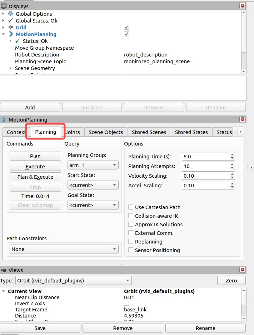This screenshot has height=335, width=254.
Task: Turn on Replanning option
Action: point(131,241)
